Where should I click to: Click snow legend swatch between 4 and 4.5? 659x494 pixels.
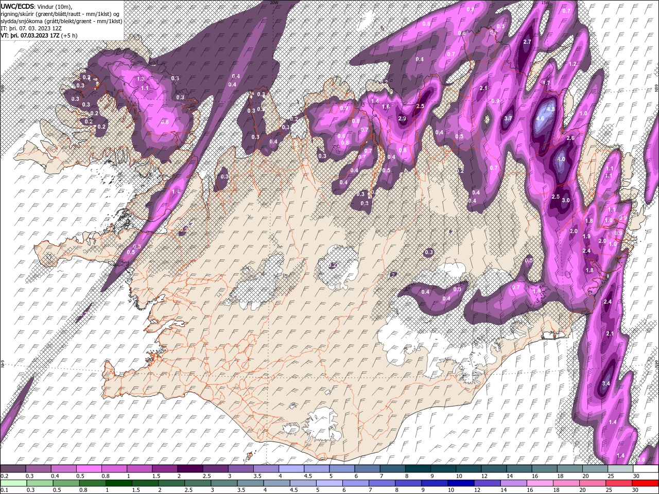tap(291, 469)
